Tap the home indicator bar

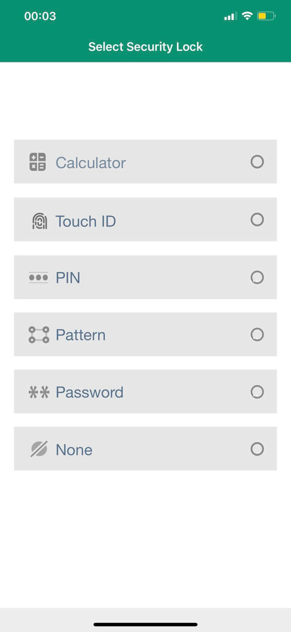pyautogui.click(x=145, y=624)
